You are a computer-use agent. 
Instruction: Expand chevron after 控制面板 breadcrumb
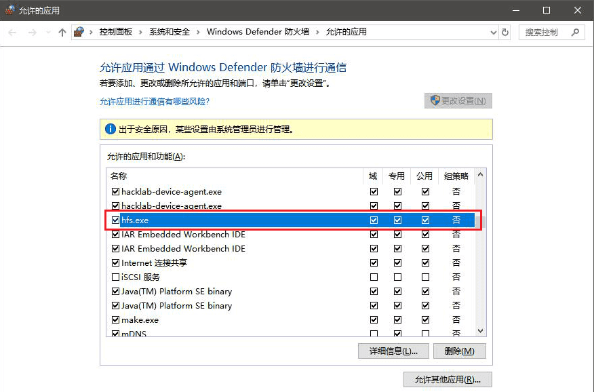[140, 33]
